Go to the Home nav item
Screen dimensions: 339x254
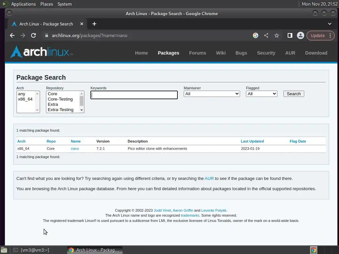coord(141,53)
